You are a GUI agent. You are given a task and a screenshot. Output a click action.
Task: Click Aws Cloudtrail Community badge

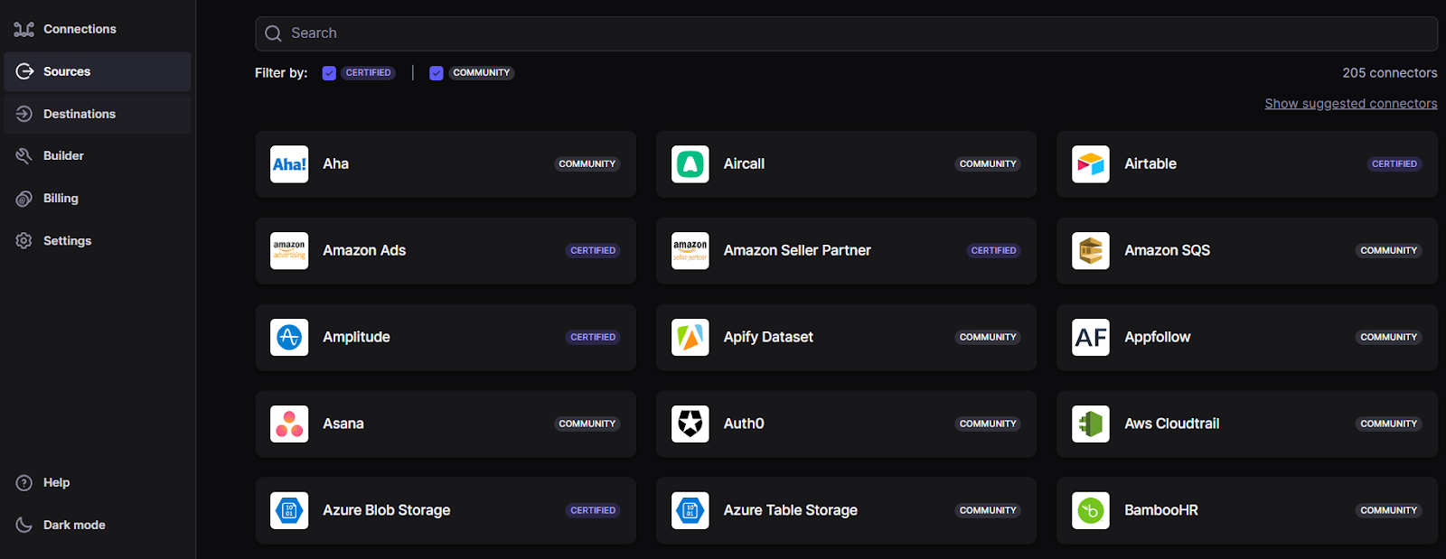tap(1389, 424)
